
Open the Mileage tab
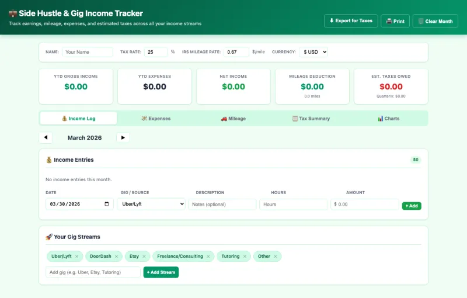(x=233, y=119)
